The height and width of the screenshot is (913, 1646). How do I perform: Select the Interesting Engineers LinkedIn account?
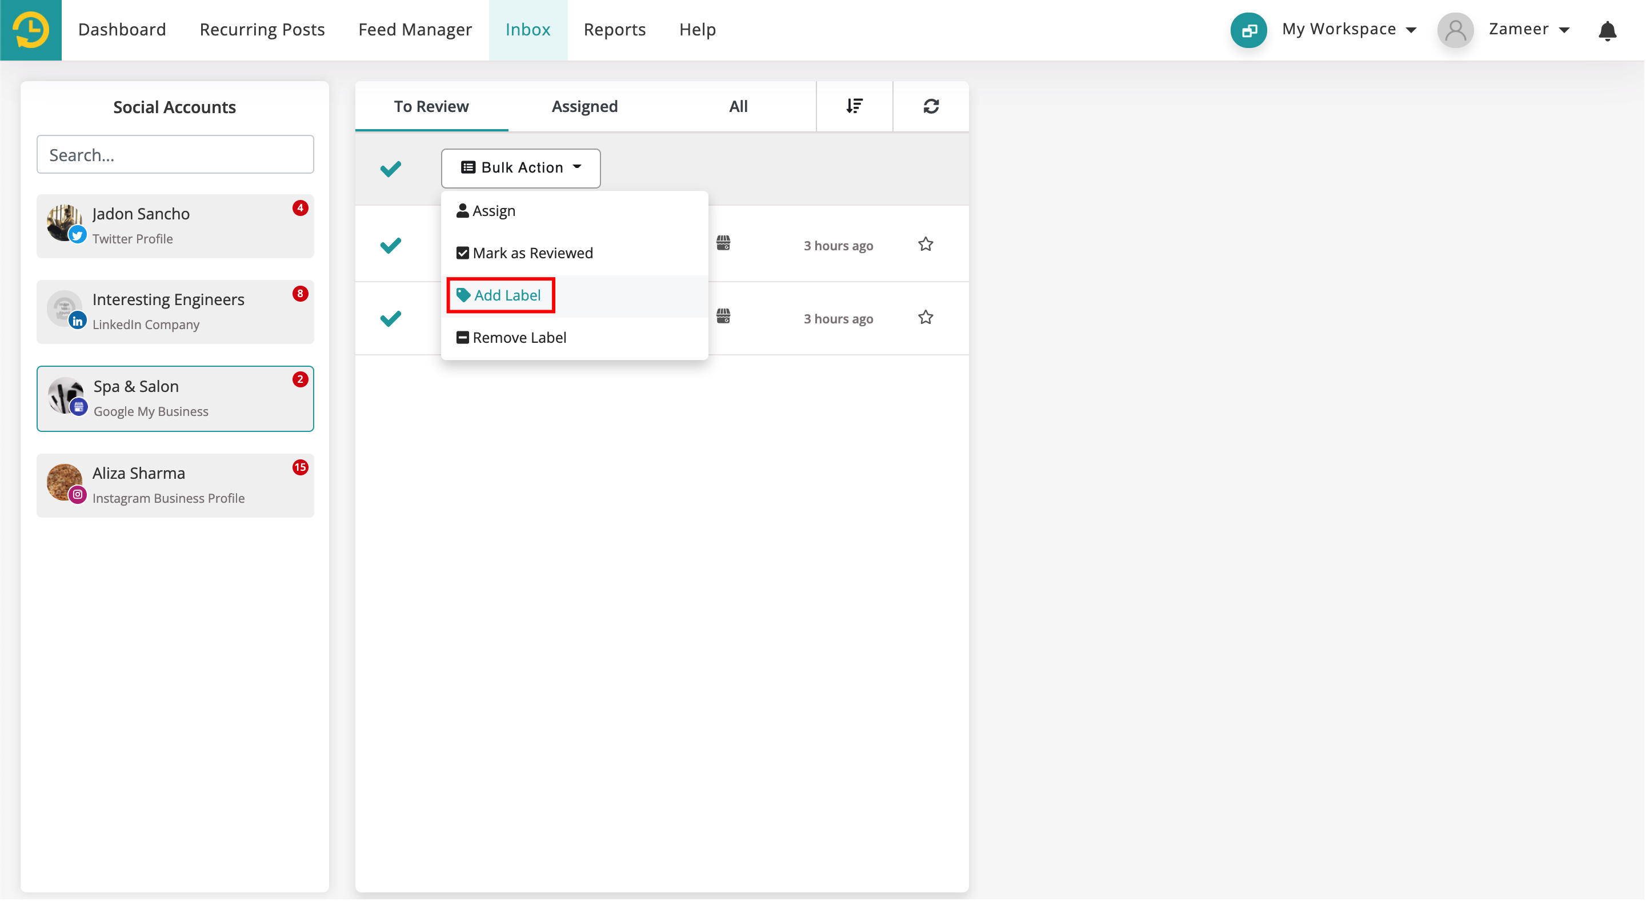point(175,312)
